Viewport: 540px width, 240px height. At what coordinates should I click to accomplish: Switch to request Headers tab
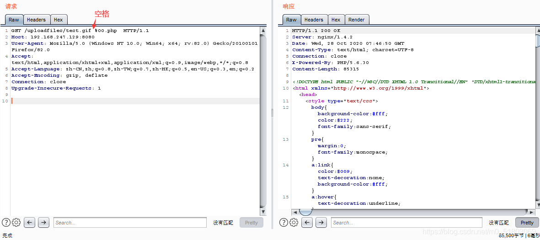tap(36, 20)
